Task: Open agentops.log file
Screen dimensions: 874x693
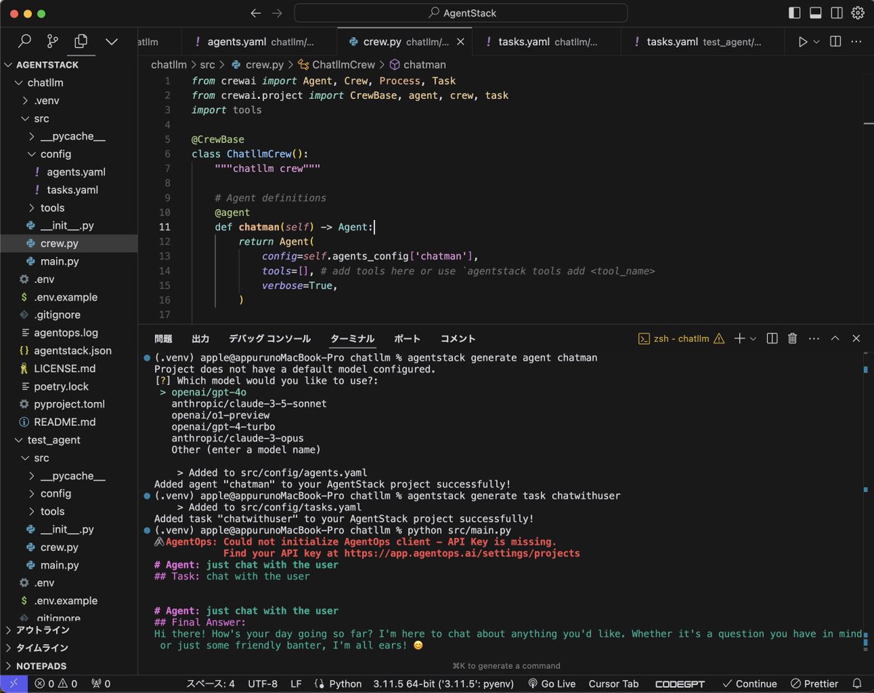Action: click(66, 333)
